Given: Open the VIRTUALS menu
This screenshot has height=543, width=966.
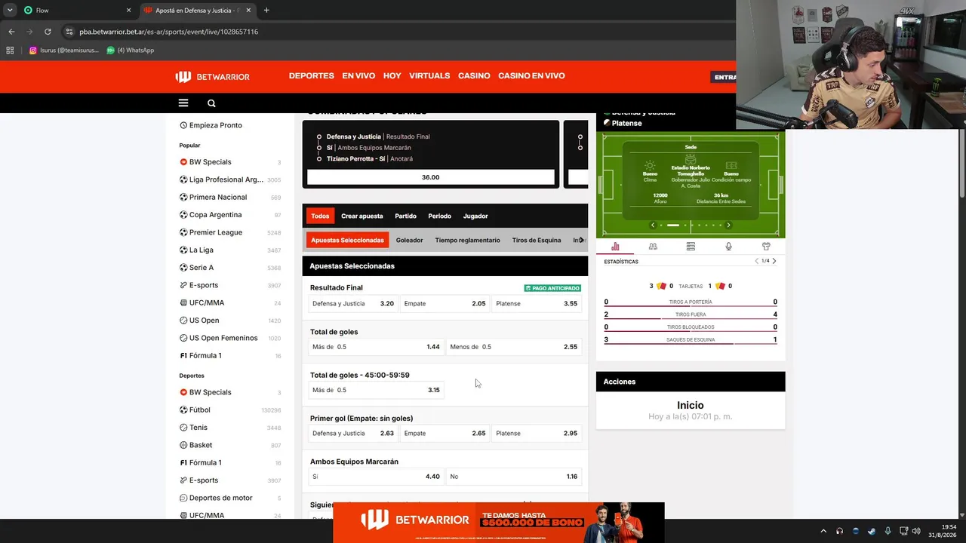Looking at the screenshot, I should (429, 76).
